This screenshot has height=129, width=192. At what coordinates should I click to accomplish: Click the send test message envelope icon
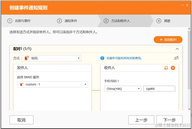click(x=177, y=58)
